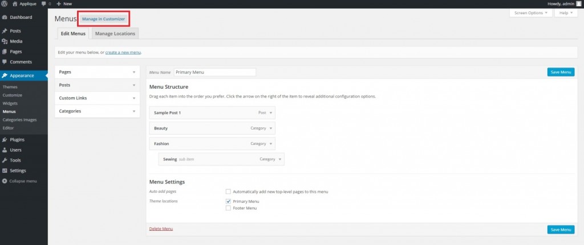Viewport: 584px width, 245px height.
Task: Expand the Sample Post 1 menu item options
Action: point(271,113)
